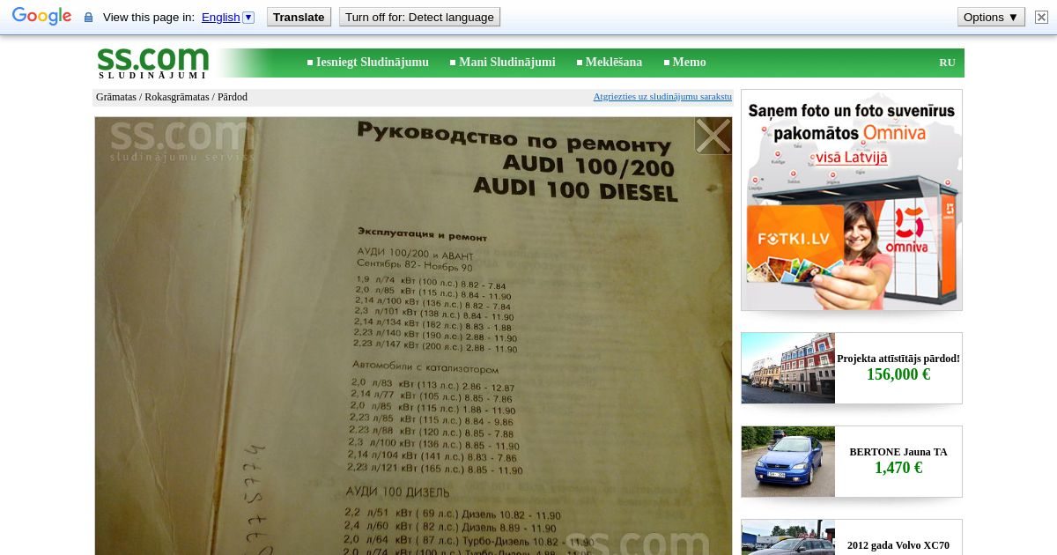1057x555 pixels.
Task: Go to Grāmatas breadcrumb category
Action: [x=116, y=97]
